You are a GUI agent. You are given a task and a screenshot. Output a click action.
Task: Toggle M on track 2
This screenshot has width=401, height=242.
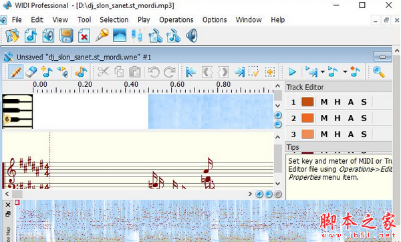click(x=324, y=118)
